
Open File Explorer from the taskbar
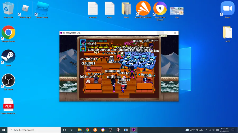point(80,130)
